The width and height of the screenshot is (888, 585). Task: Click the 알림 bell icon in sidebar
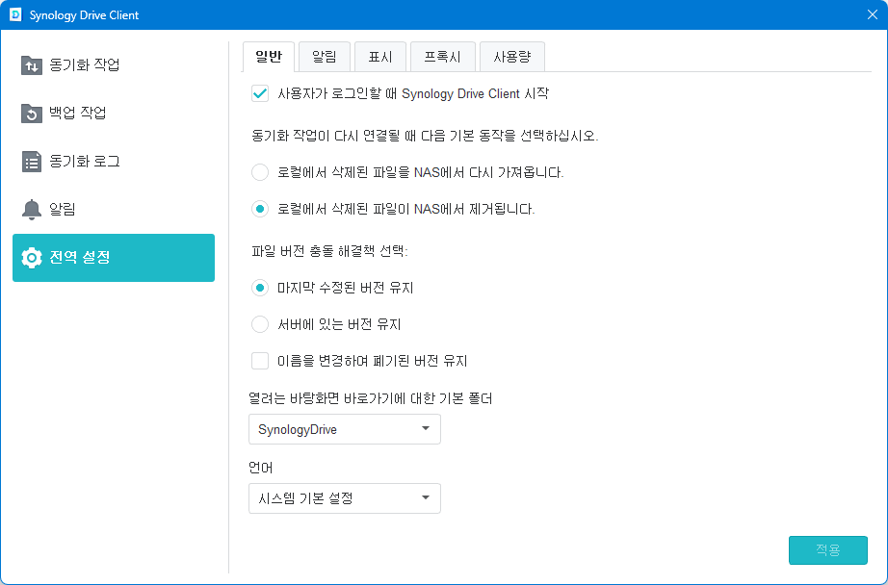tap(32, 210)
